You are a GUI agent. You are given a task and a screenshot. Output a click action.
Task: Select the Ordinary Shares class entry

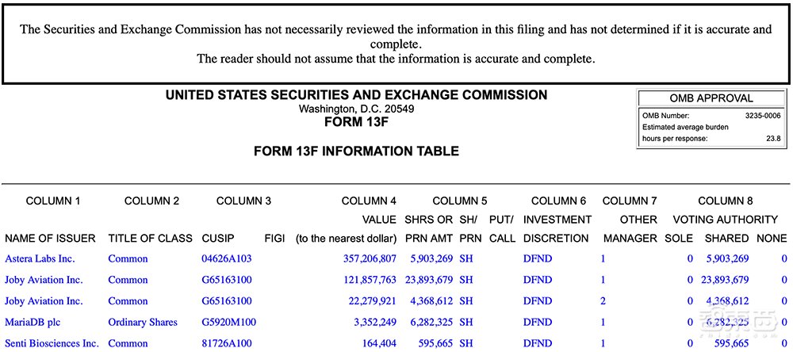coord(143,322)
